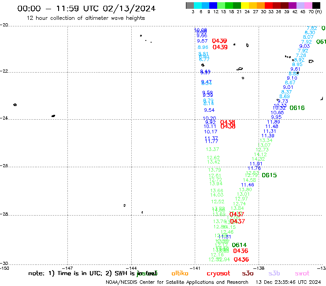The image size is (326, 286).
Task: Click the bright red swatch in the color scale
Action: [x=268, y=5]
